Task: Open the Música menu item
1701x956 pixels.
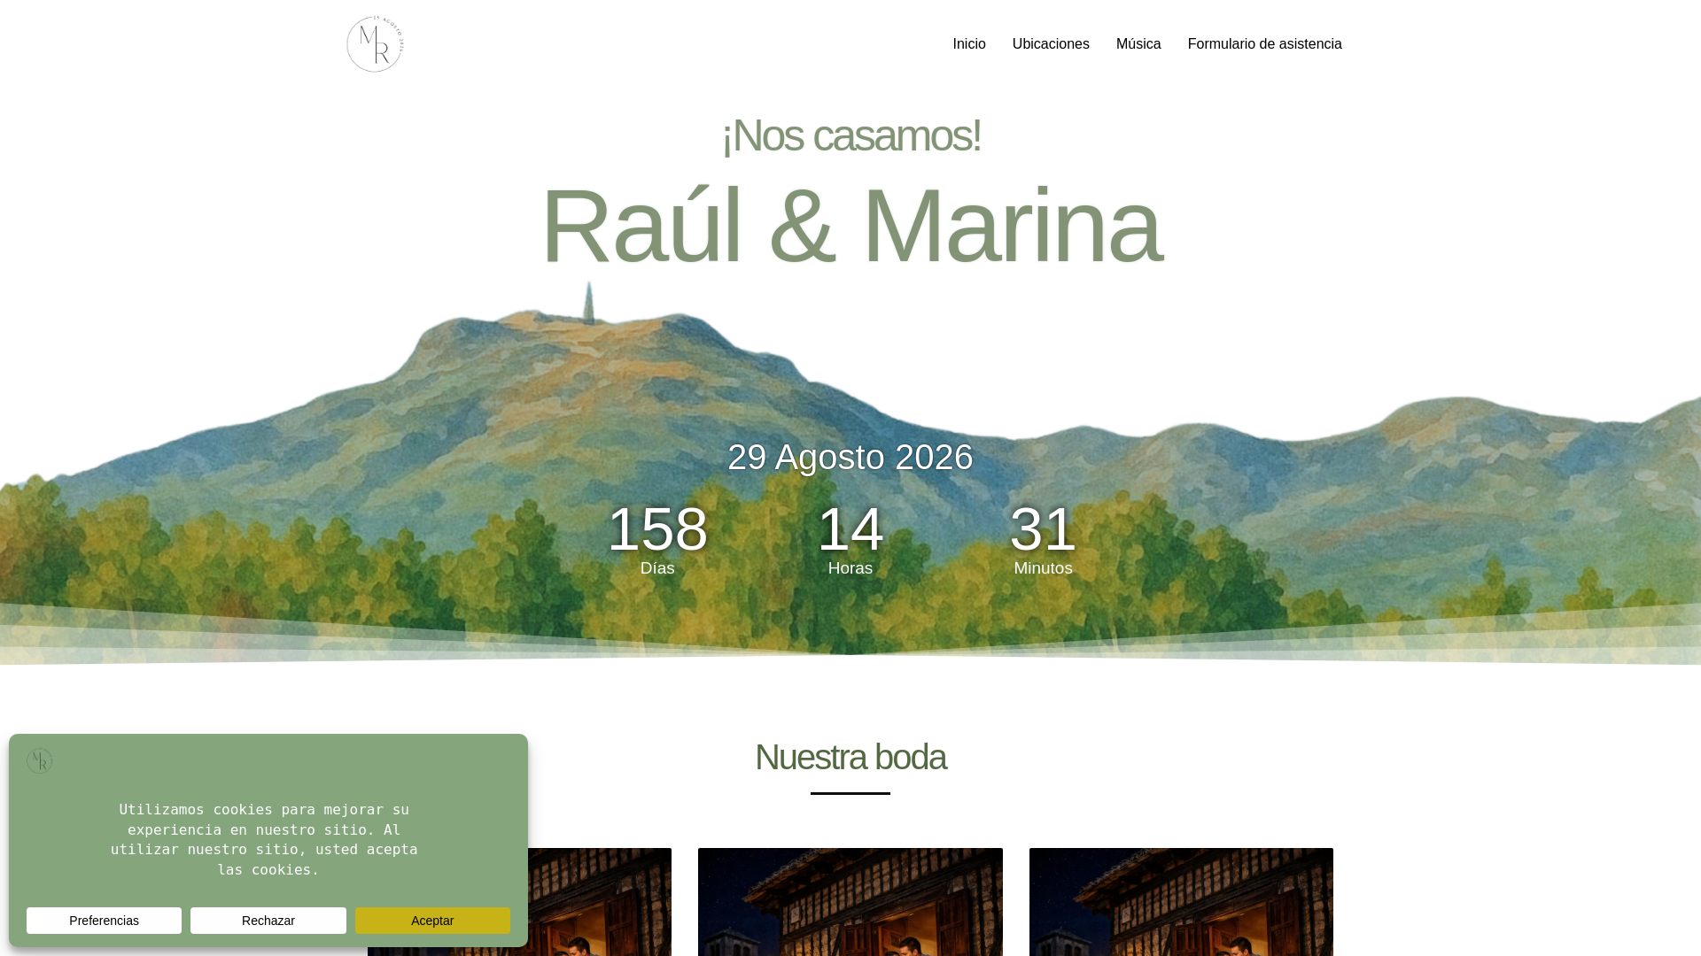Action: [x=1138, y=44]
